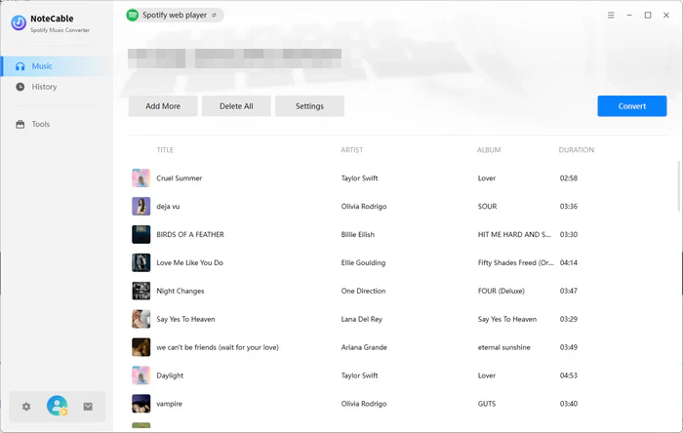Switch to the History tab
This screenshot has width=683, height=433.
pos(44,87)
